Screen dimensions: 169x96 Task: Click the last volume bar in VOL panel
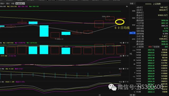(x=121, y=50)
